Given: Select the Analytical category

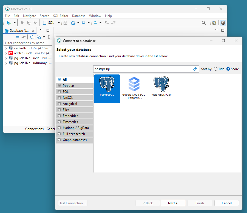Looking at the screenshot, I should tap(75, 104).
